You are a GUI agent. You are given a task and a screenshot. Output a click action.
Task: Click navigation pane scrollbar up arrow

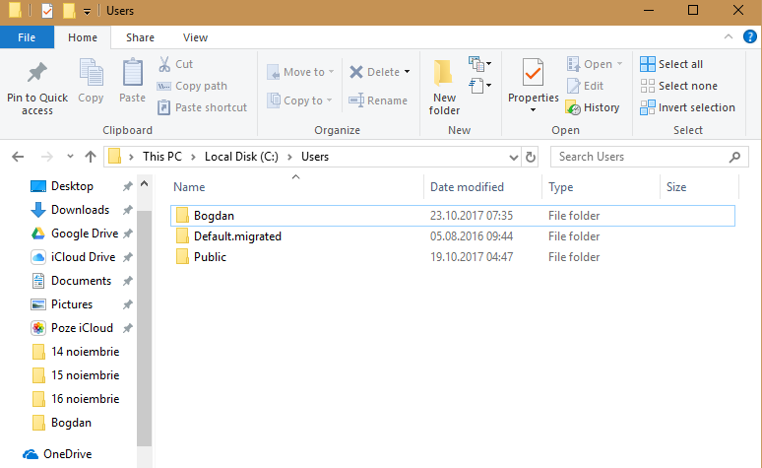click(144, 184)
